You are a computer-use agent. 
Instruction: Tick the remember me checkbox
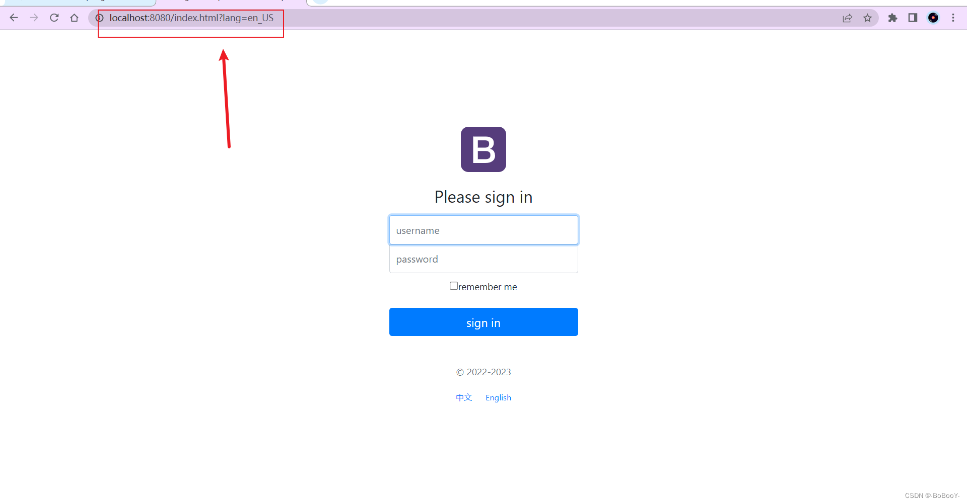point(454,286)
